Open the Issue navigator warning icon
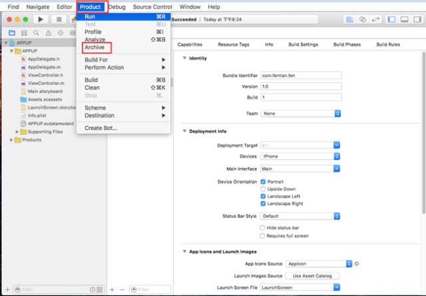The height and width of the screenshot is (296, 426). [49, 33]
